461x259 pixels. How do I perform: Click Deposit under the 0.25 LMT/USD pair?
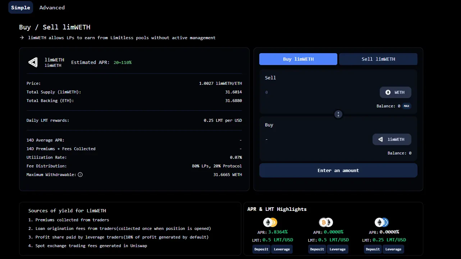373,249
